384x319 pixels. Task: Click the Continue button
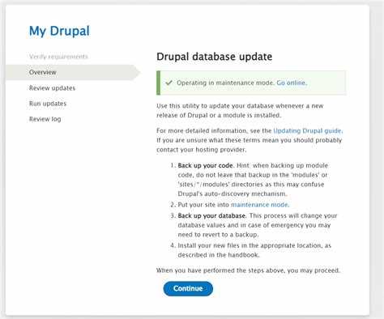(x=188, y=288)
